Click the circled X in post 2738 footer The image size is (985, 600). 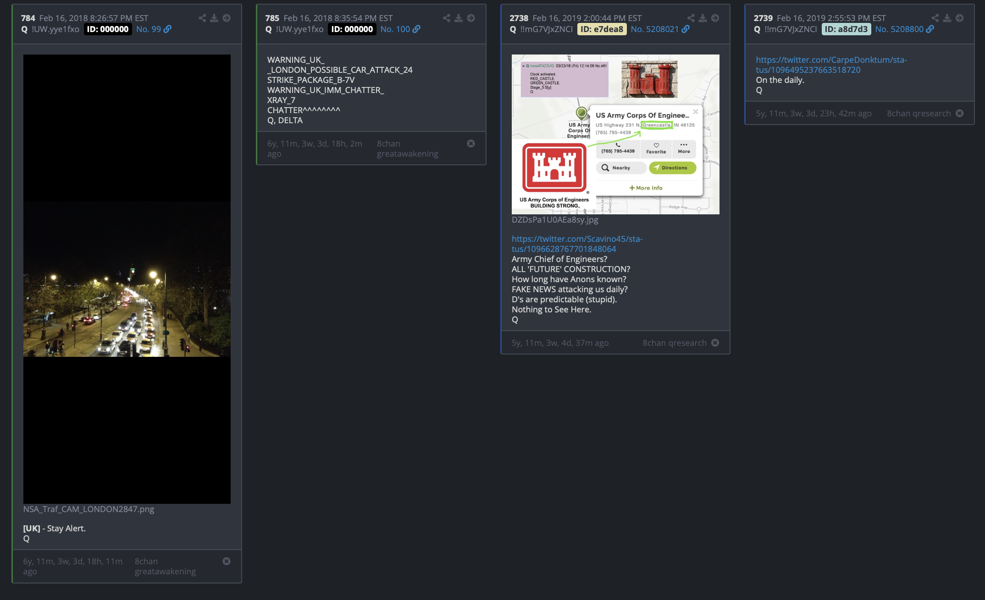click(x=715, y=343)
